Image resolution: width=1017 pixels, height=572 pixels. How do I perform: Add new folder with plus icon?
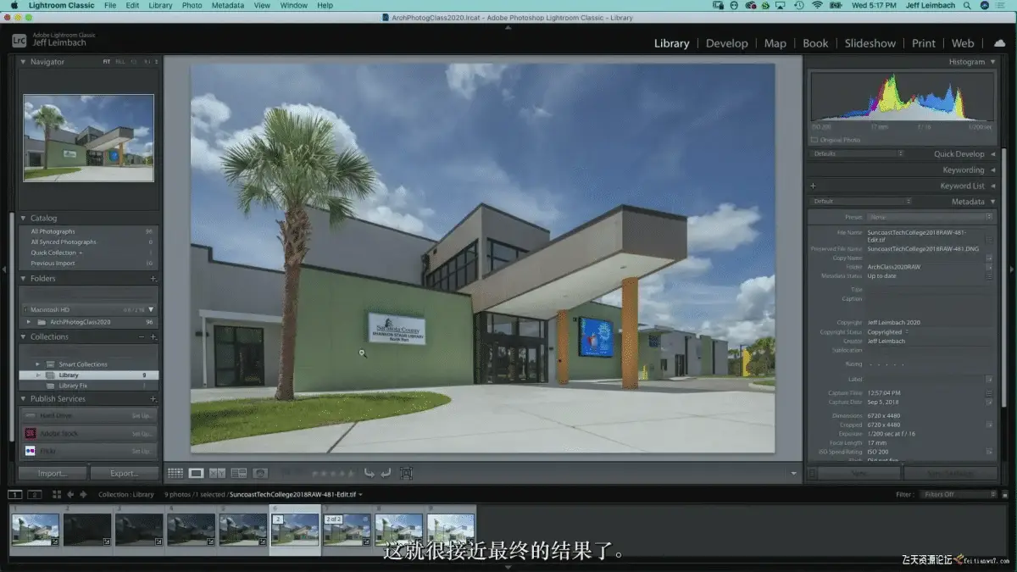(153, 278)
